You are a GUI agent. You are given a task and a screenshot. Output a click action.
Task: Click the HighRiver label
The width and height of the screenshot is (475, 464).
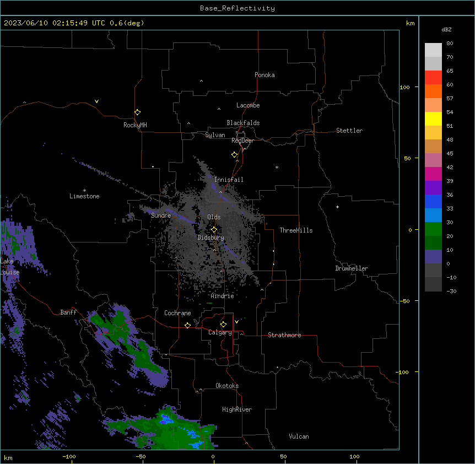(x=237, y=409)
